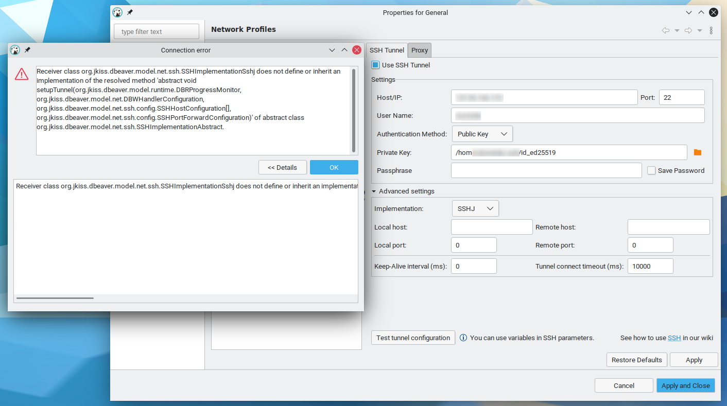This screenshot has height=406, width=727.
Task: Enable the Save Password checkbox
Action: [652, 170]
